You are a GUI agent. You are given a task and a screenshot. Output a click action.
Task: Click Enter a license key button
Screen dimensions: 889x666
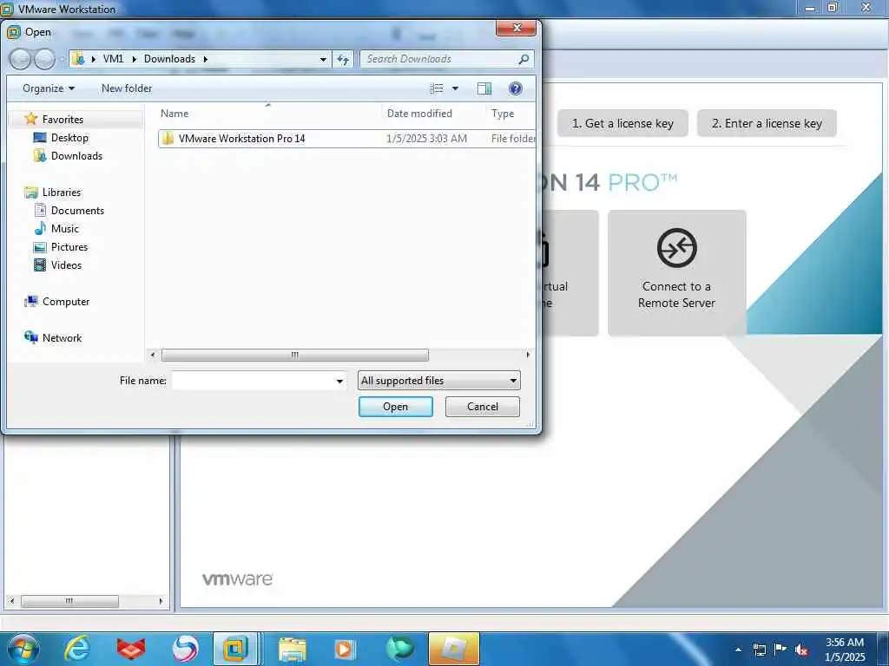(767, 123)
